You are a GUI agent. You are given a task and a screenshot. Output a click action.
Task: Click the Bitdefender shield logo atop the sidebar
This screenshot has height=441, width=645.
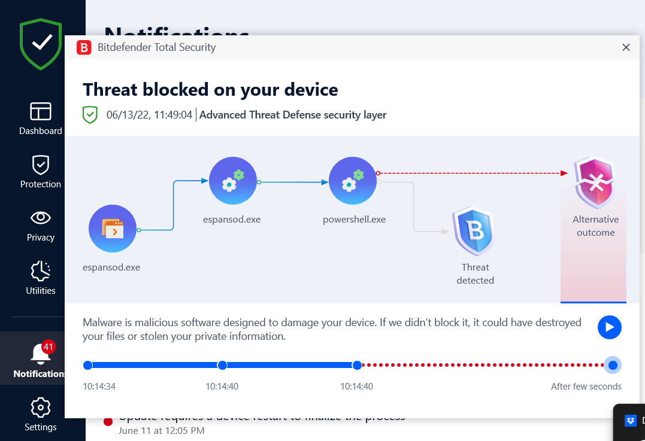40,43
